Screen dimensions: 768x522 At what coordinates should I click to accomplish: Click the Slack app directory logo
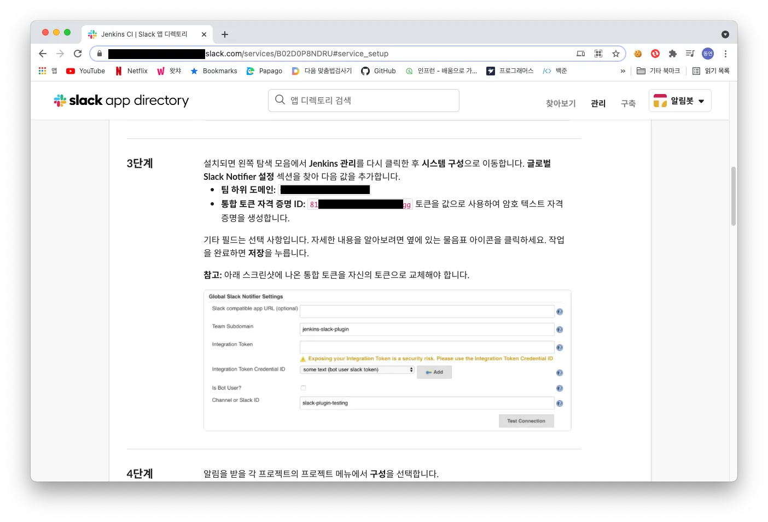click(x=121, y=101)
